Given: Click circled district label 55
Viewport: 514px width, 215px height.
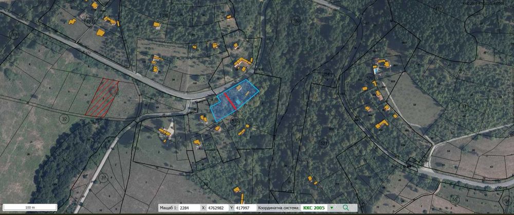Looking at the screenshot, I should (x=455, y=199).
